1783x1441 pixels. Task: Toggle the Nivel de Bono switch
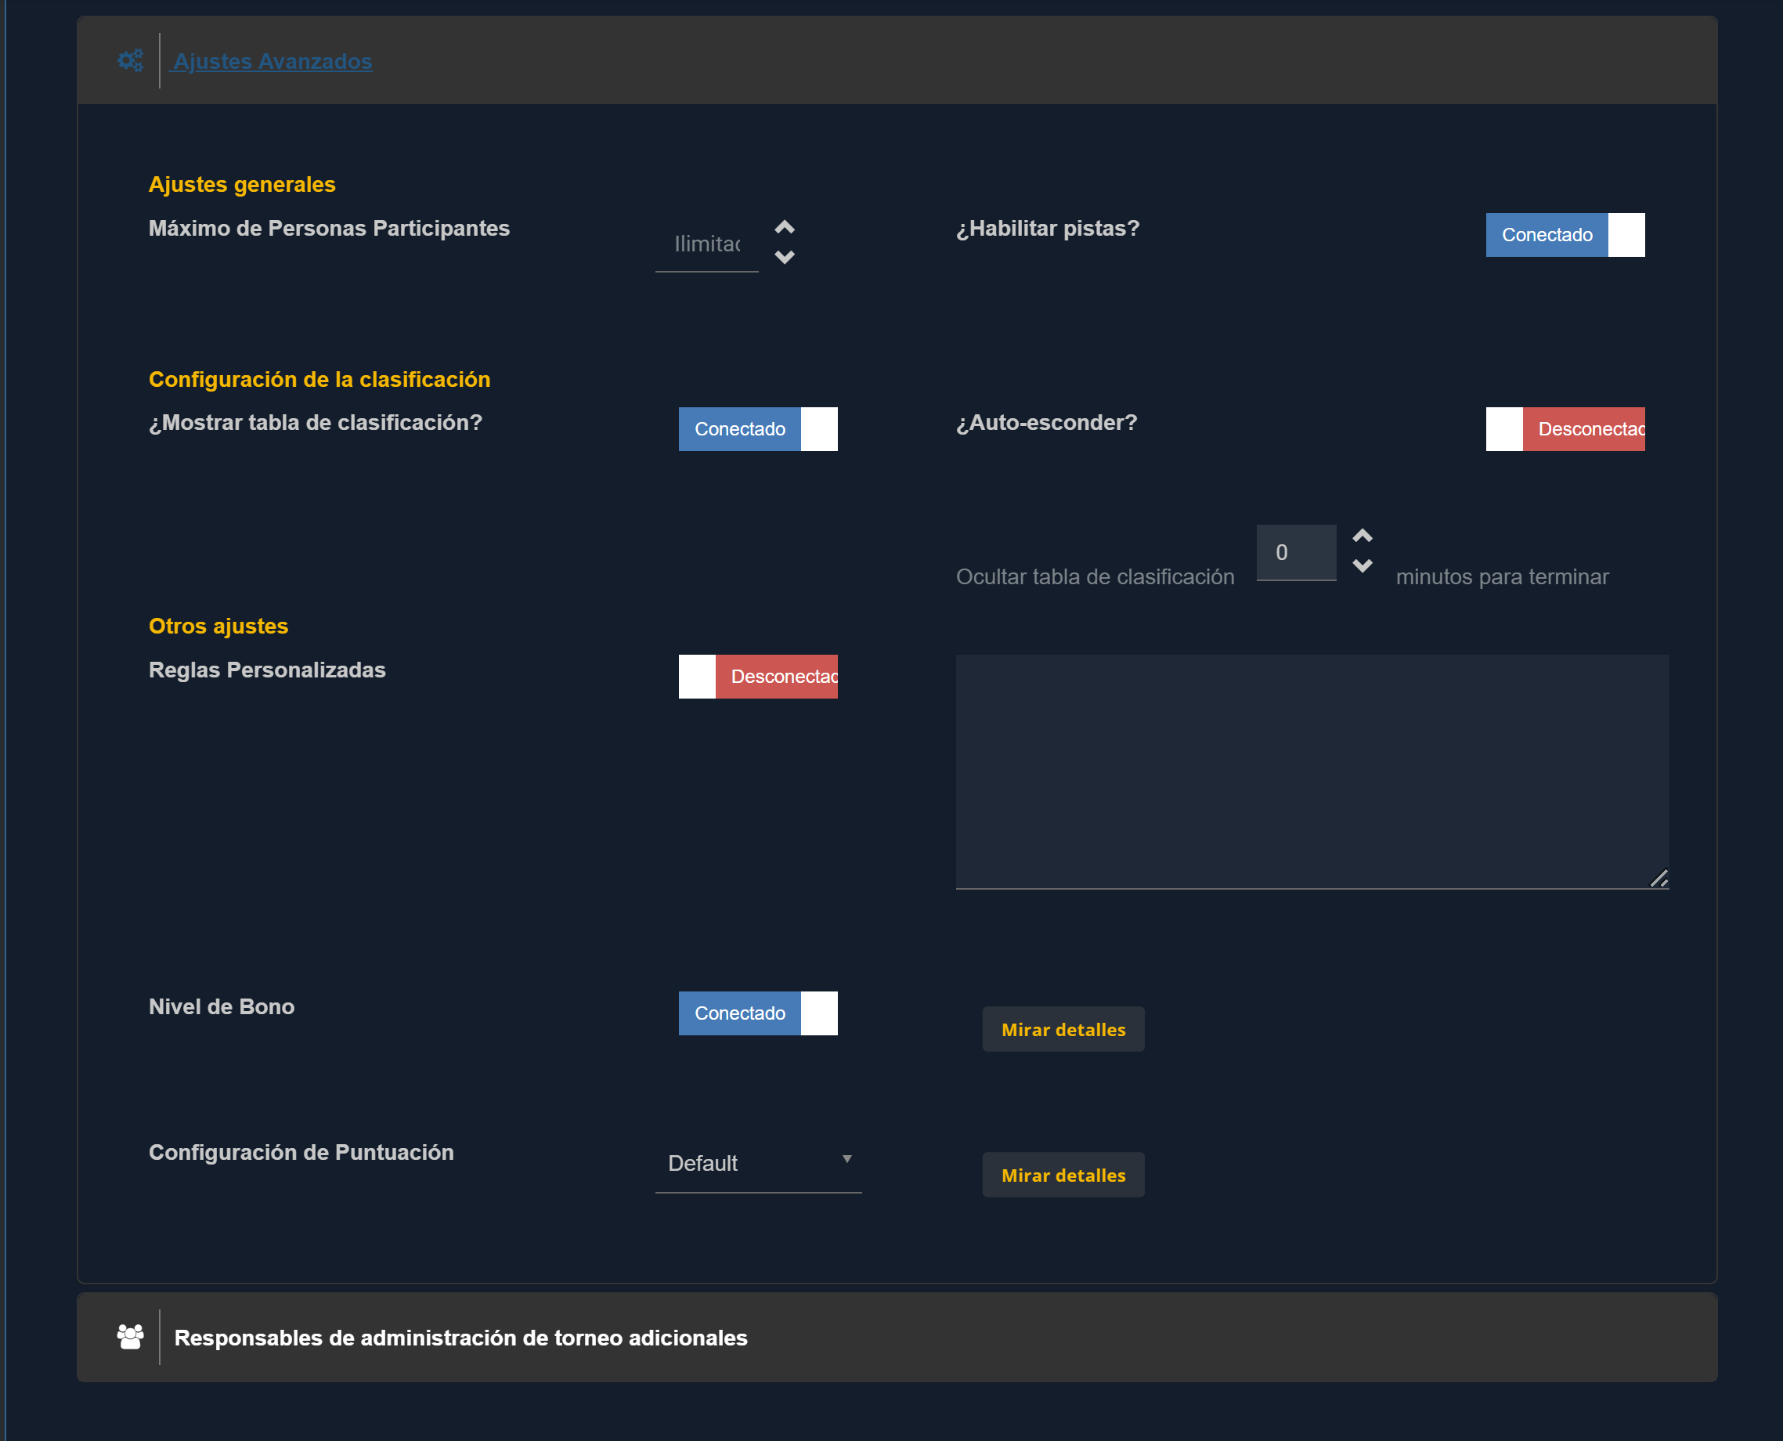(758, 1013)
